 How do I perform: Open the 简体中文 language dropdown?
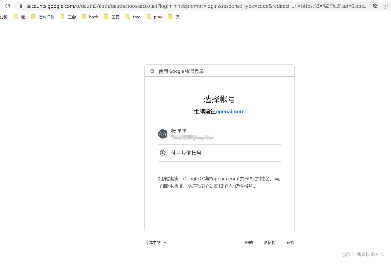click(155, 243)
